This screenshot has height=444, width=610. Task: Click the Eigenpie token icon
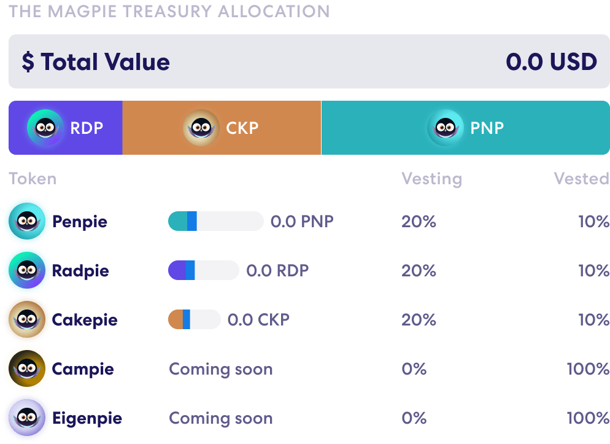27,418
